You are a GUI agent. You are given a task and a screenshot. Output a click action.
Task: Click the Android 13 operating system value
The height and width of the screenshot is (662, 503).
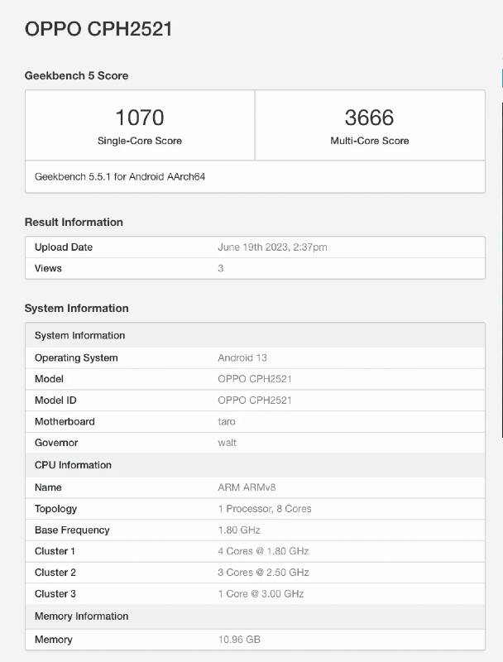pyautogui.click(x=242, y=358)
